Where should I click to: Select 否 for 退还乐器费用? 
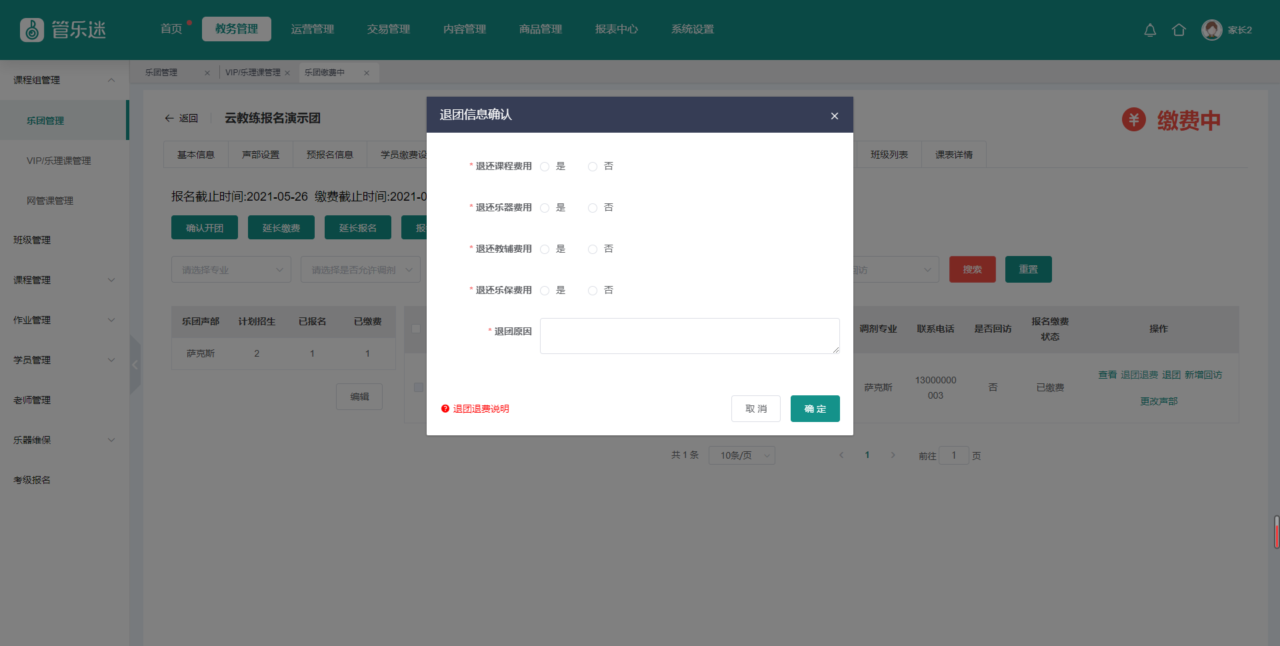[593, 208]
